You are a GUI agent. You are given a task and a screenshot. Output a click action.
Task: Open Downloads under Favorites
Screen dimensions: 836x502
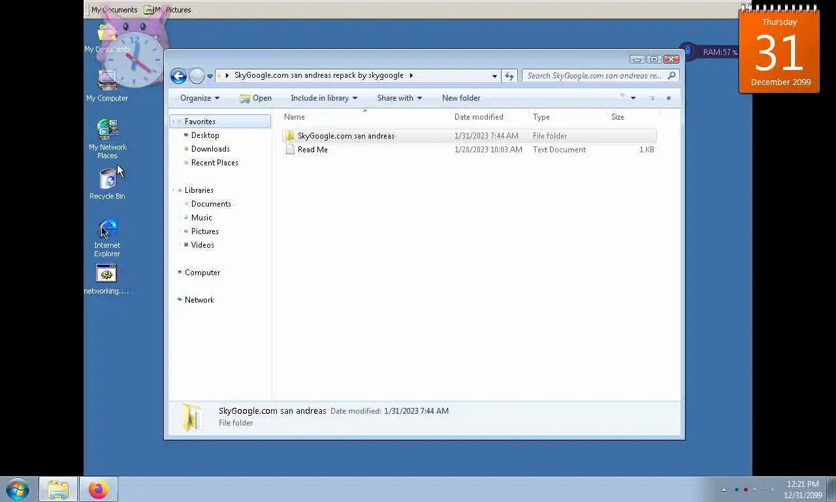tap(210, 149)
